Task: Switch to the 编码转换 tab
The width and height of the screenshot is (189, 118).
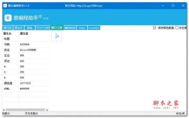Action: point(70,28)
